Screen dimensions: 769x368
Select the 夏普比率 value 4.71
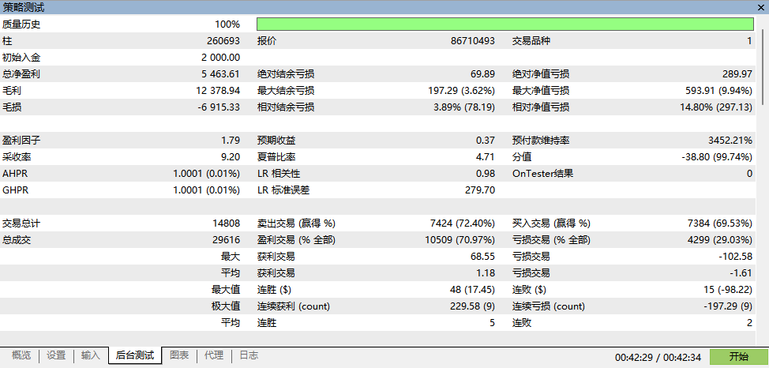486,157
